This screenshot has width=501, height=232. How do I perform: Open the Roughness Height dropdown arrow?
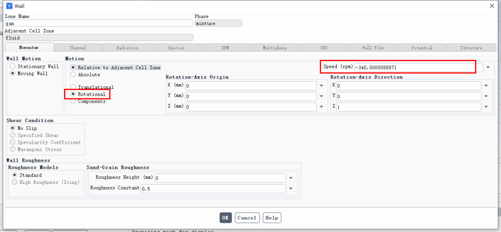(x=291, y=178)
